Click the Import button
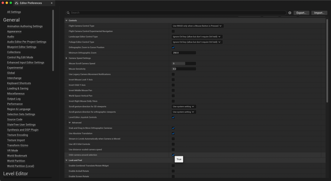 click(x=319, y=13)
